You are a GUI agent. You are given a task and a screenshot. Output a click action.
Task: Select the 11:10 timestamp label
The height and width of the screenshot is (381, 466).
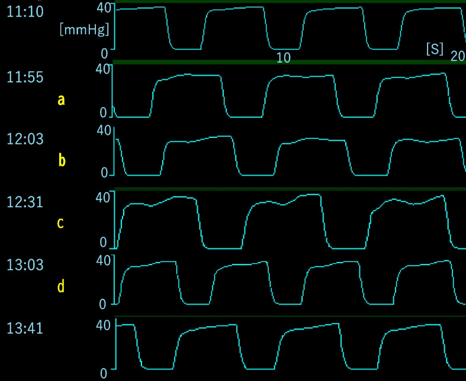coord(25,12)
